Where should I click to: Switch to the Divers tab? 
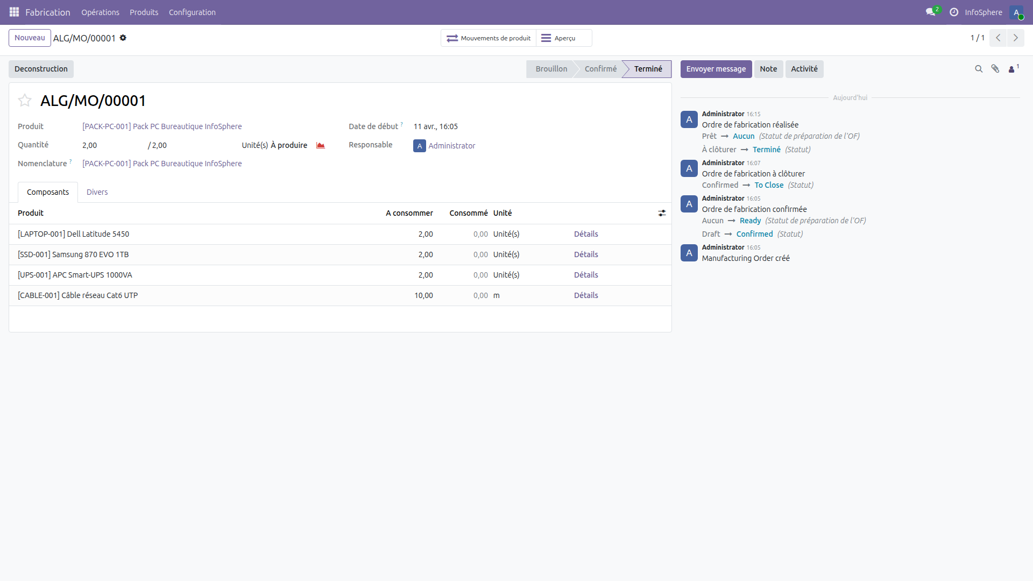[x=97, y=192]
